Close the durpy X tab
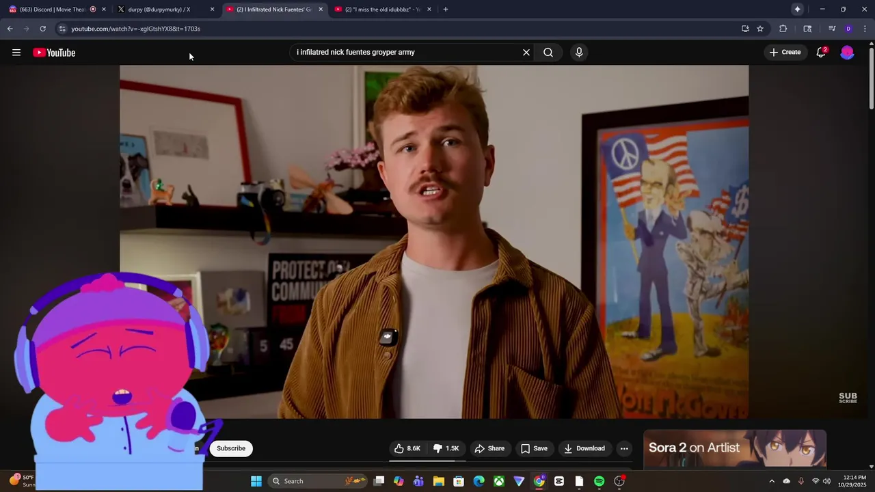Screen dimensions: 875x492 click(212, 9)
